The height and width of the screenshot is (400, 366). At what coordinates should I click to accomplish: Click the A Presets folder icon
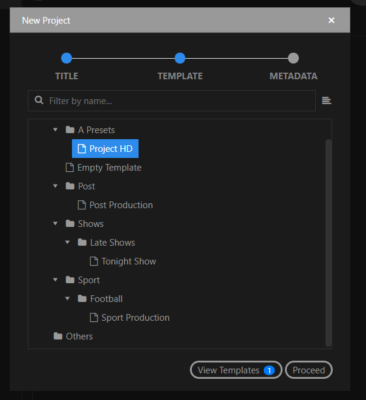coord(70,130)
